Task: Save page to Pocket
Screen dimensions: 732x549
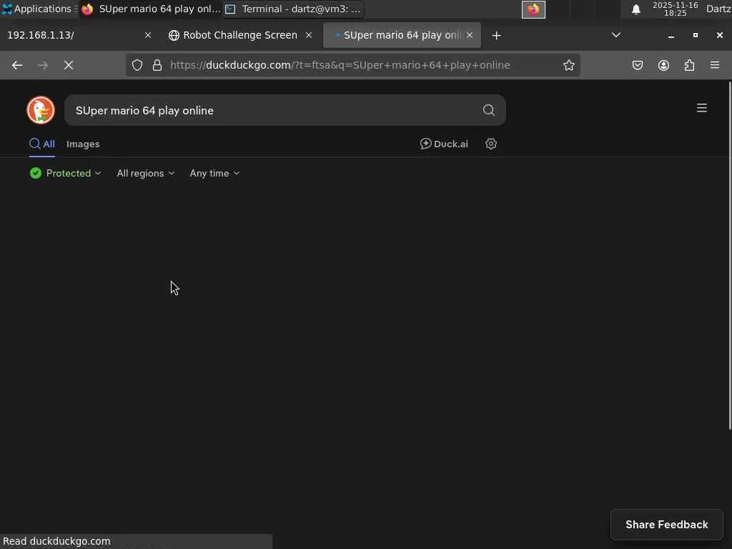Action: [x=637, y=65]
